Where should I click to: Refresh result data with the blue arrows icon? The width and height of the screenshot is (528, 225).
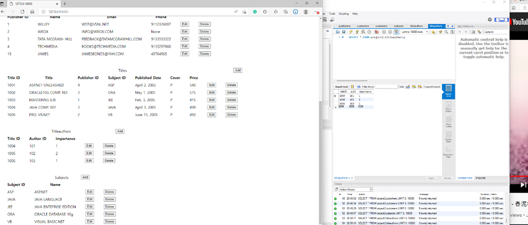click(x=359, y=87)
